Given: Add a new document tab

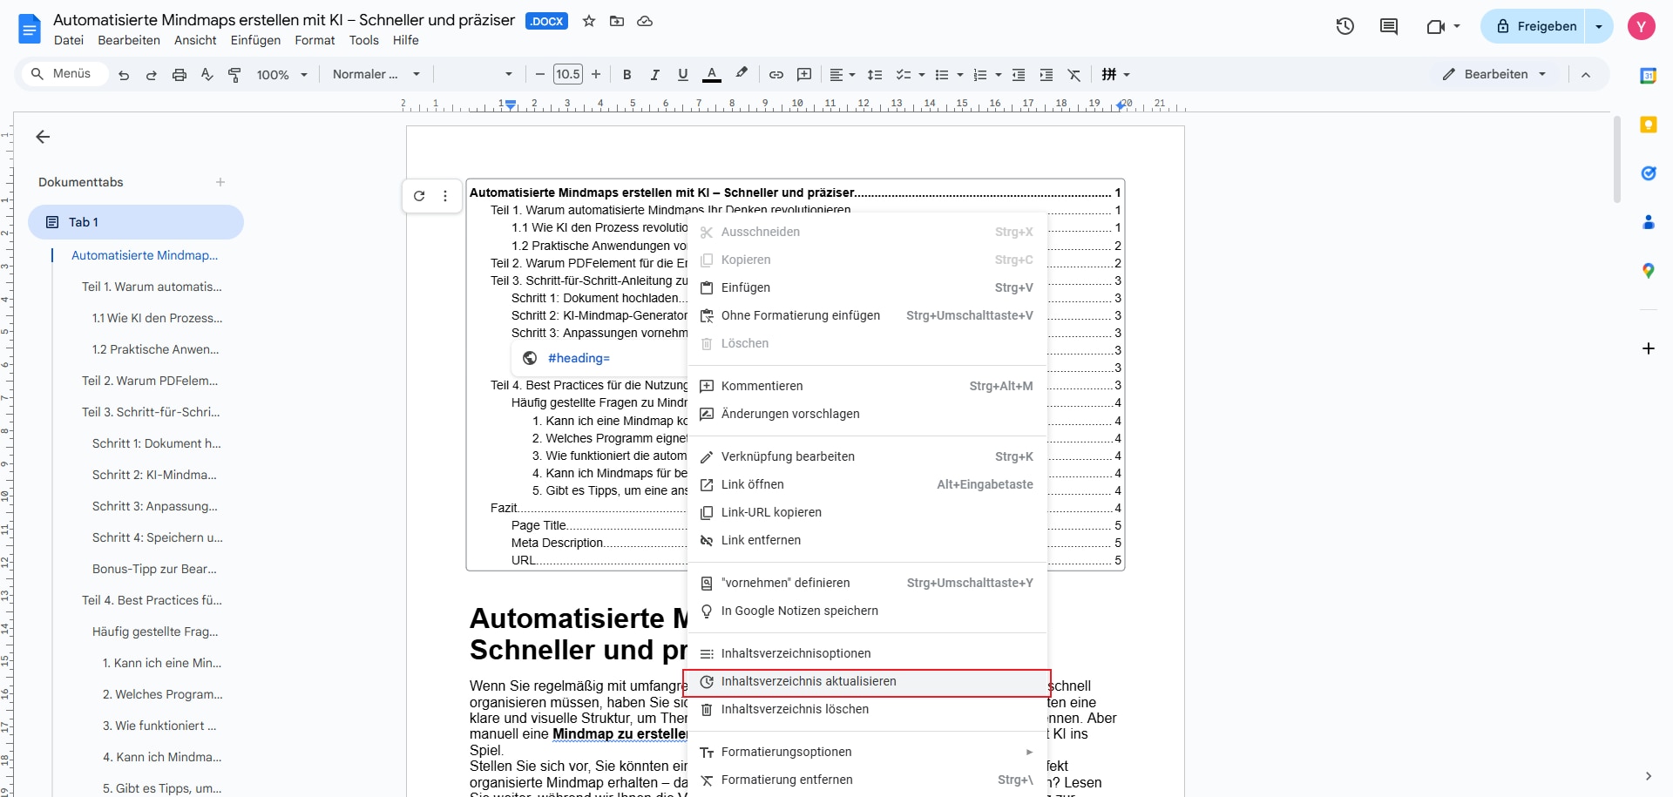Looking at the screenshot, I should pos(220,182).
